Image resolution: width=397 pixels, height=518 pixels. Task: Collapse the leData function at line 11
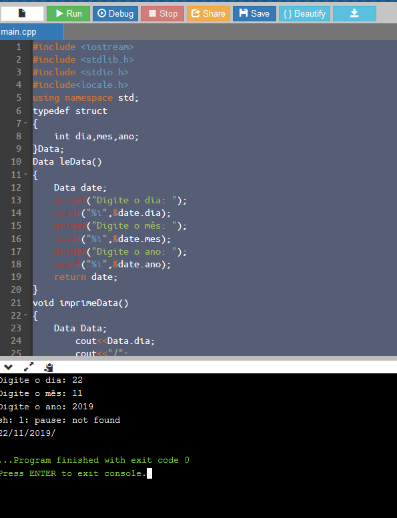point(26,175)
